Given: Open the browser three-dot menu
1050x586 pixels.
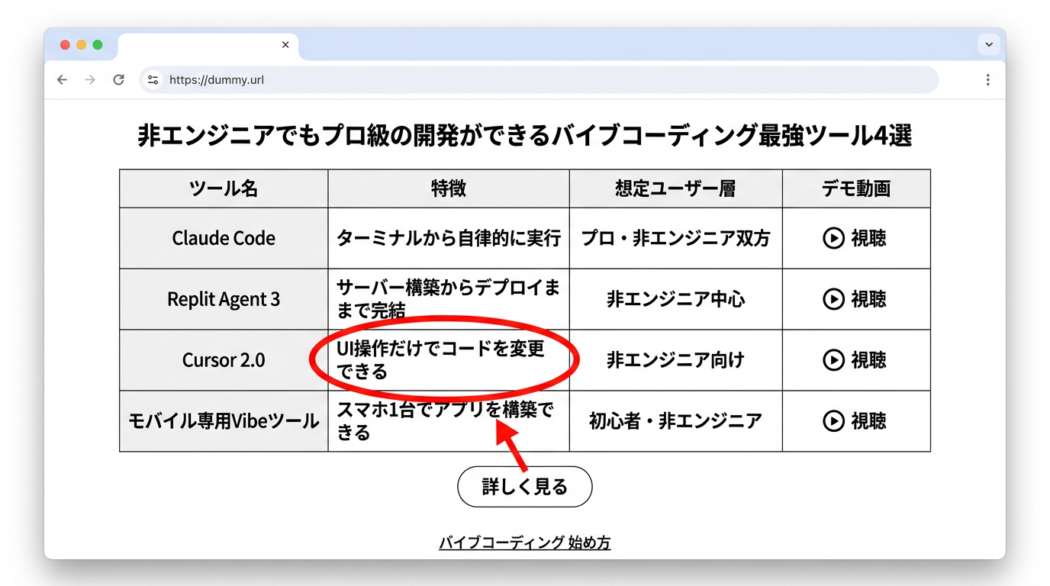Looking at the screenshot, I should (x=987, y=79).
